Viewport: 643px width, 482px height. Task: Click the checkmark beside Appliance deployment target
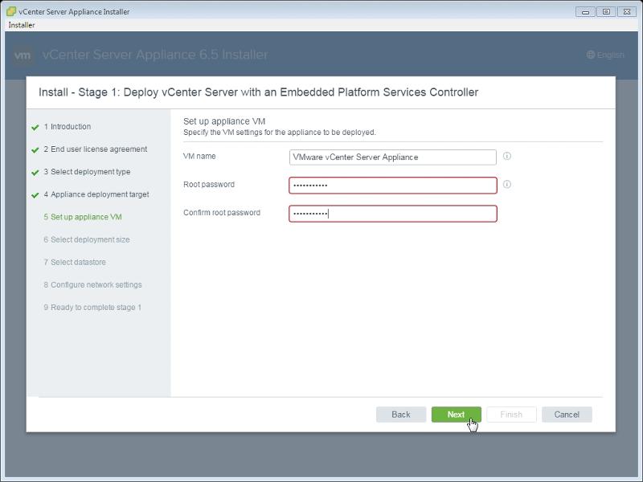tap(35, 195)
